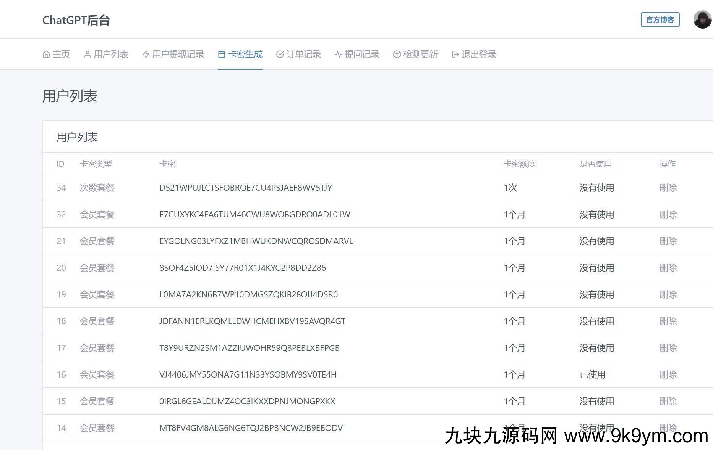The image size is (713, 450).
Task: Click the calendar icon beside 卡密生成
Action: [x=221, y=54]
